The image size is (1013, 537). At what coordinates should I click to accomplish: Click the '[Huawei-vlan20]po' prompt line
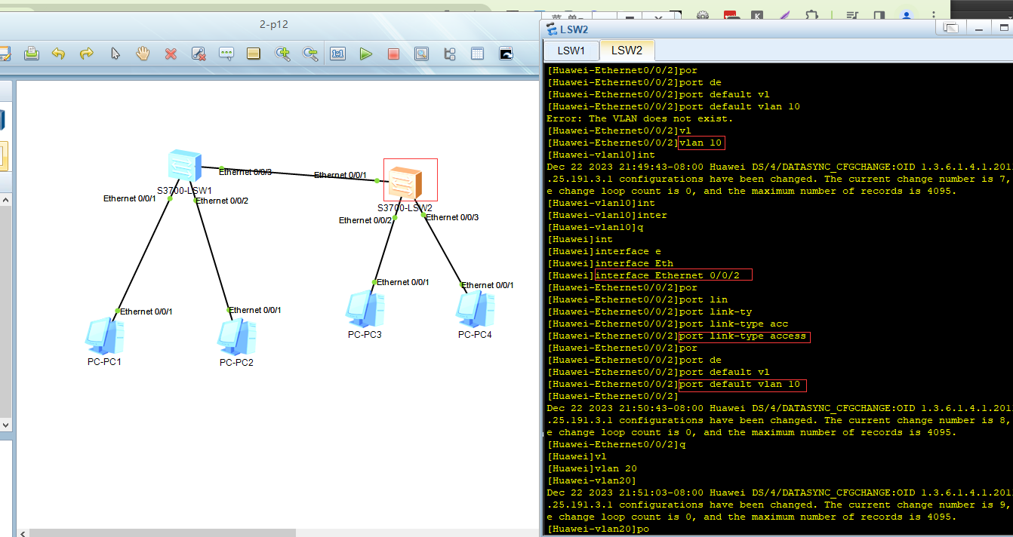coord(598,529)
